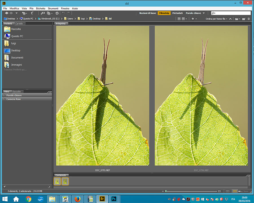Click the larger thumbnail size icon
Image resolution: width=254 pixels, height=203 pixels.
pyautogui.click(x=219, y=191)
